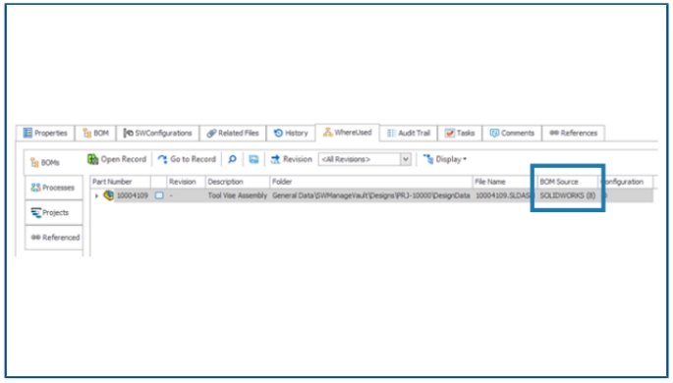Click the assembly icon beside 10004109
The image size is (673, 383).
tap(109, 195)
